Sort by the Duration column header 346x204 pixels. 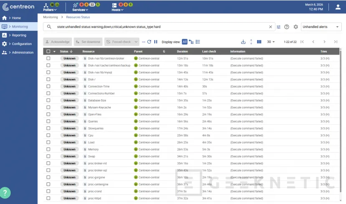[x=182, y=51]
